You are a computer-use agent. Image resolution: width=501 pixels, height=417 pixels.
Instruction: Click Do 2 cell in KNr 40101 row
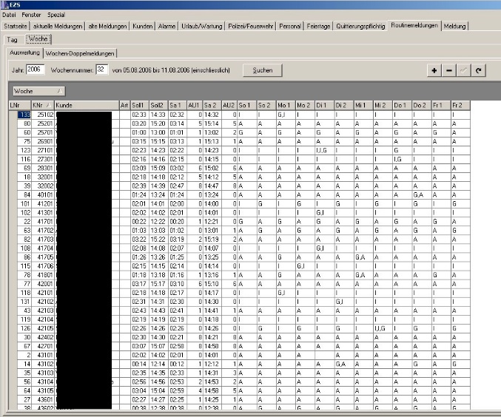[422, 194]
